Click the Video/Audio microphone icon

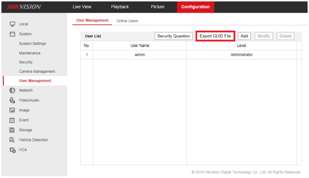[x=12, y=100]
